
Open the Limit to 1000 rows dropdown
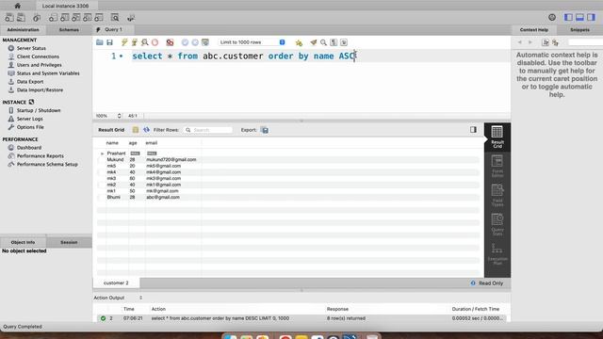pyautogui.click(x=252, y=42)
